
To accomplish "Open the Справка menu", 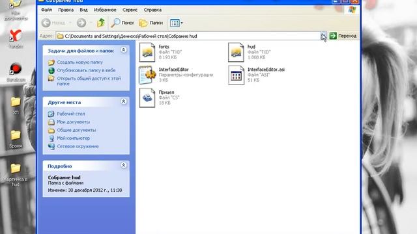I will (x=152, y=10).
